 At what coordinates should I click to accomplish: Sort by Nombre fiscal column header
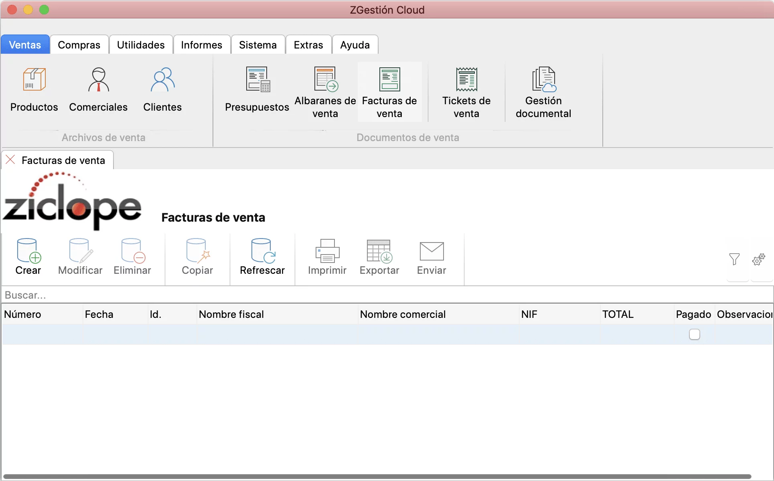(x=231, y=314)
